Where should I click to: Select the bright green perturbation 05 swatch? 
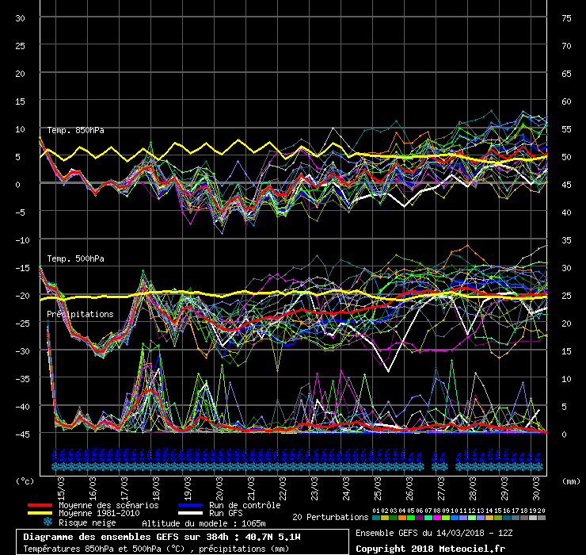tap(411, 518)
